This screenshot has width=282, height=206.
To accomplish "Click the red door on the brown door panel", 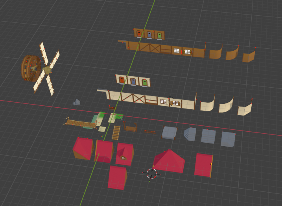I will click(139, 34).
